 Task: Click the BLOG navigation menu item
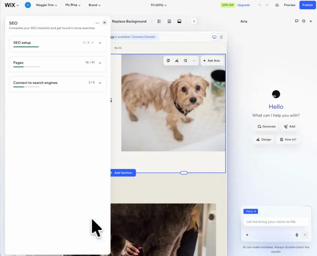pyautogui.click(x=118, y=48)
